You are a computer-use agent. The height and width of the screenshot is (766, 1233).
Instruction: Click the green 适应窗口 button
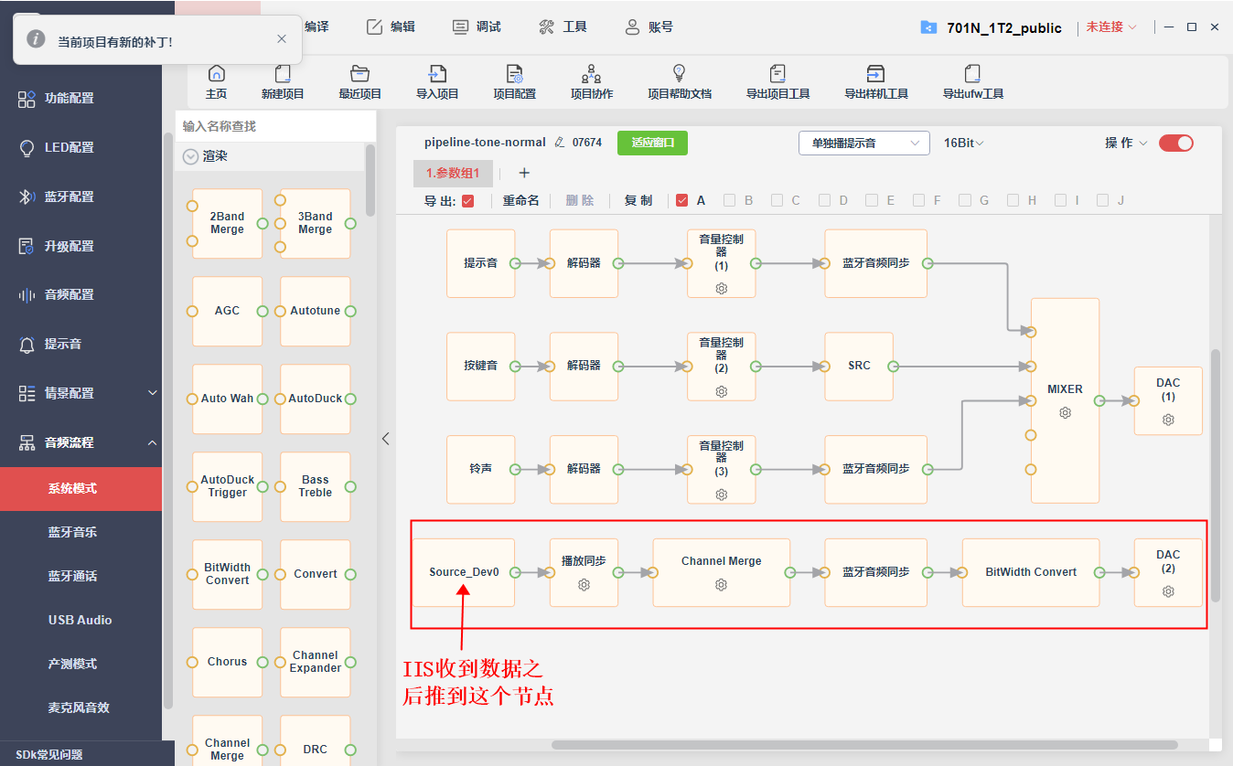(x=652, y=143)
